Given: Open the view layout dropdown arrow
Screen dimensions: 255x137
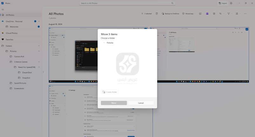Looking at the screenshot, I should click(240, 14).
